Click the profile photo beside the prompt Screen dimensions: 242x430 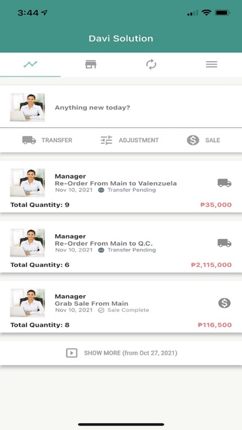(27, 107)
